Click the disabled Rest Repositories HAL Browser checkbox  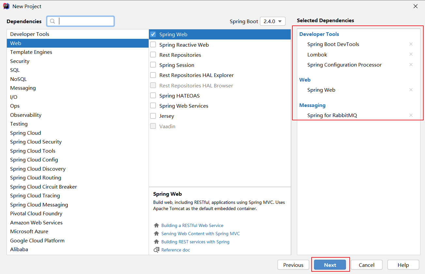point(153,85)
